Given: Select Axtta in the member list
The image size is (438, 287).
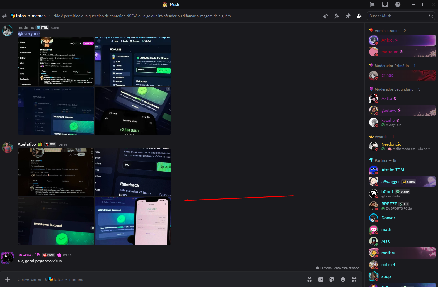Looking at the screenshot, I should 402,99.
